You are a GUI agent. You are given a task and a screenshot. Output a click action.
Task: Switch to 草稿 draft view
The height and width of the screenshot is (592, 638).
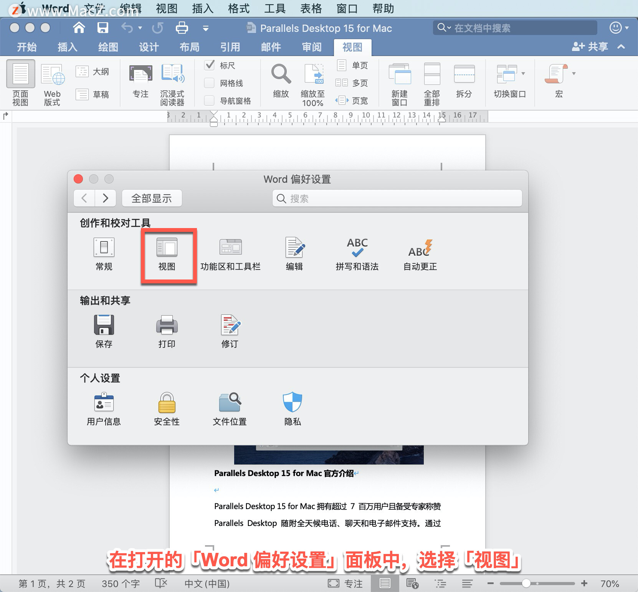click(93, 94)
